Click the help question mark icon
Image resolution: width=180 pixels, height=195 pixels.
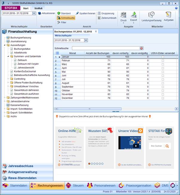tap(176, 8)
